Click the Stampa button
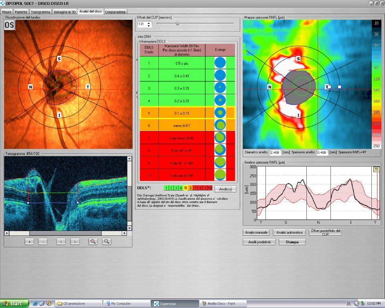385x308 pixels. pos(292,242)
